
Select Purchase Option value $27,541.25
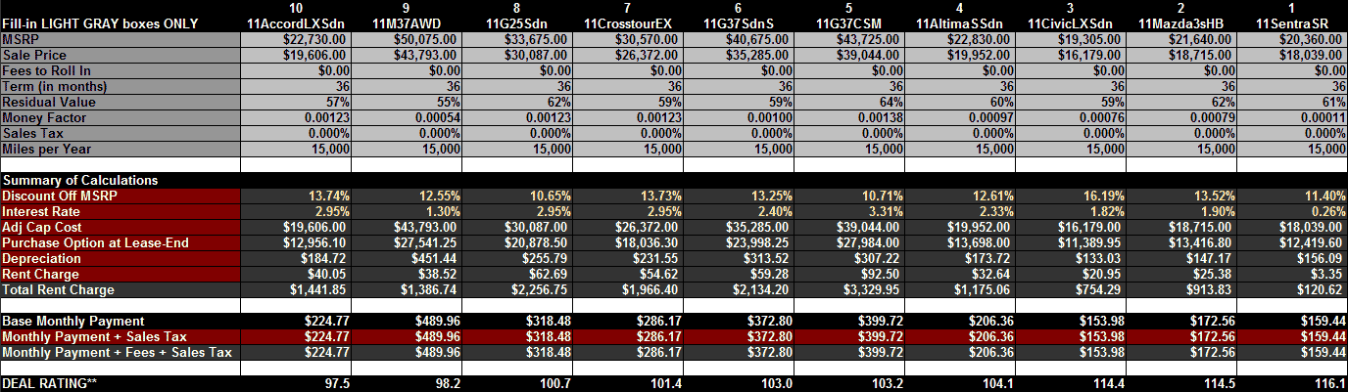click(x=409, y=242)
